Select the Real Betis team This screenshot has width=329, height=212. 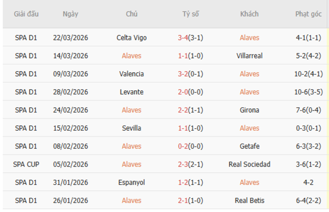pyautogui.click(x=249, y=200)
